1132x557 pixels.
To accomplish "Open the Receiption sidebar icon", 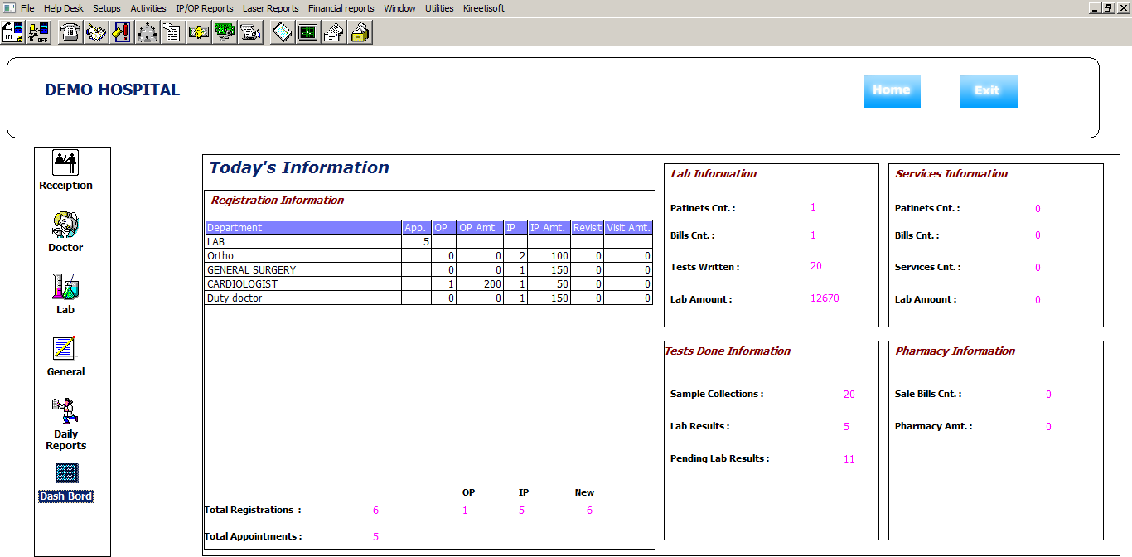I will click(x=65, y=163).
